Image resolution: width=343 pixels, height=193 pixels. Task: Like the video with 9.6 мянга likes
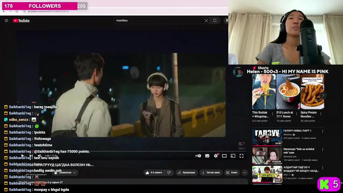click(x=154, y=173)
